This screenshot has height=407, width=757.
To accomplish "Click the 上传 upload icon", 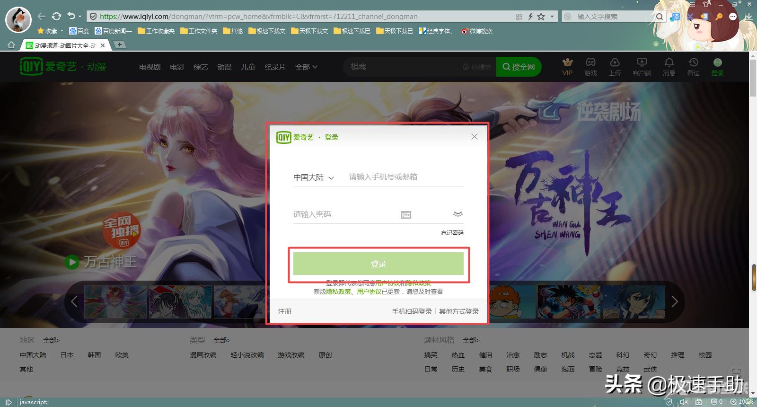I will [615, 62].
